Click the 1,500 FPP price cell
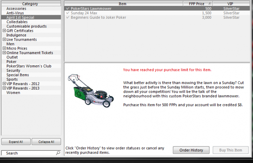This screenshot has width=253, height=163. (206, 13)
